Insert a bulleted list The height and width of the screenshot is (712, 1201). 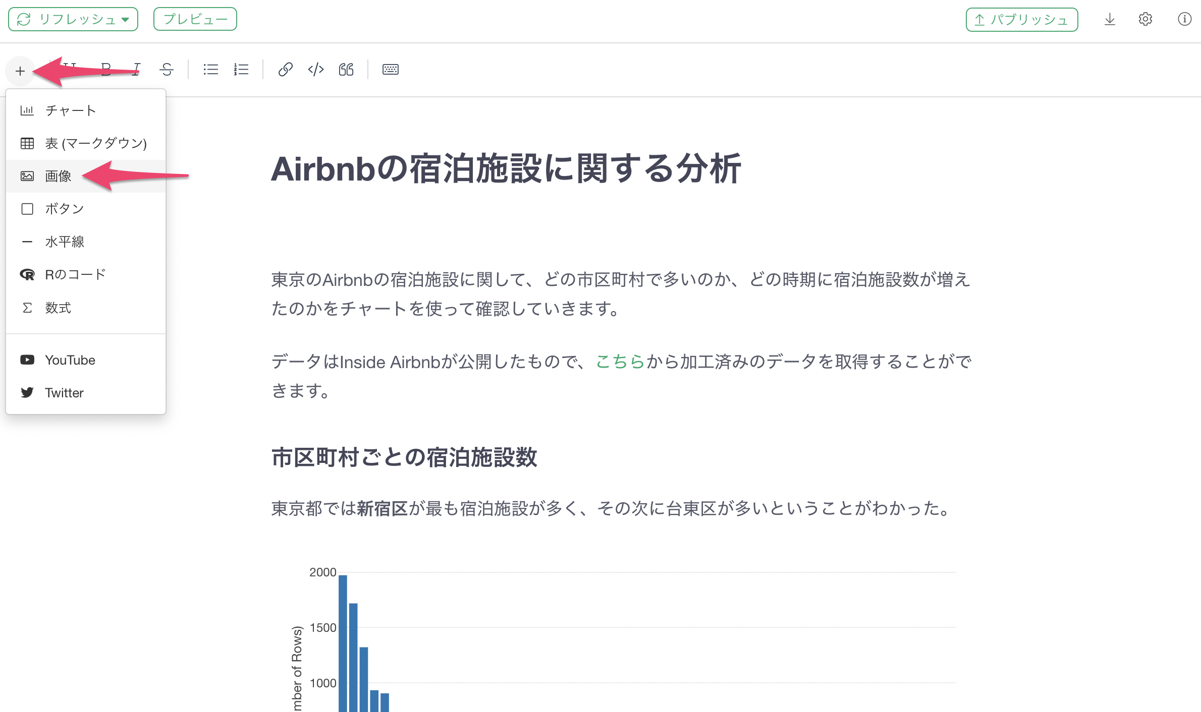click(210, 69)
